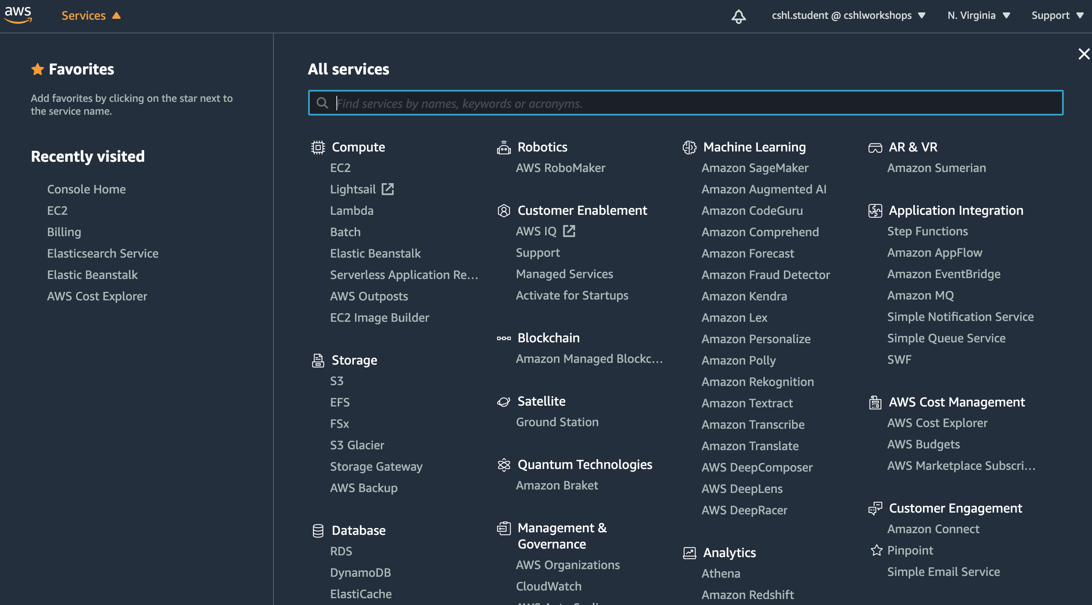The width and height of the screenshot is (1092, 605).
Task: Open AWS EC2 from recently visited
Action: [x=57, y=209]
